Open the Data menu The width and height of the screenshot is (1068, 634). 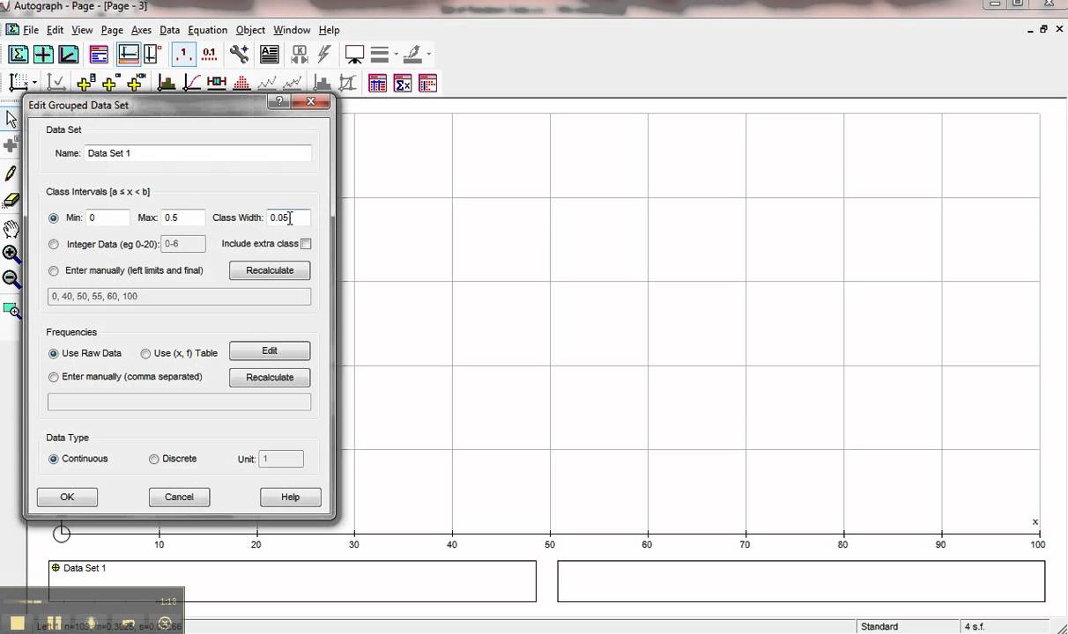click(169, 30)
